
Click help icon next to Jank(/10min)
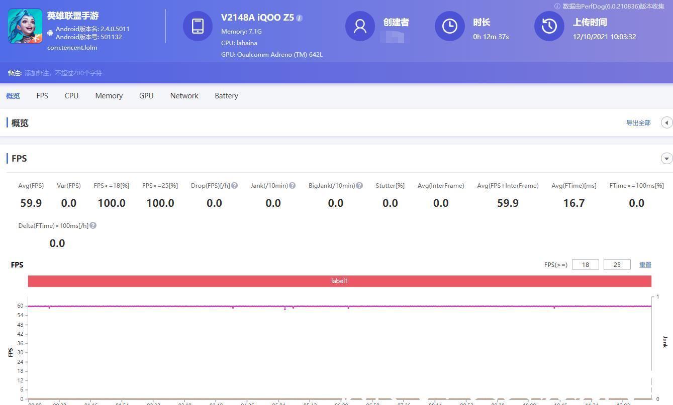(x=293, y=186)
